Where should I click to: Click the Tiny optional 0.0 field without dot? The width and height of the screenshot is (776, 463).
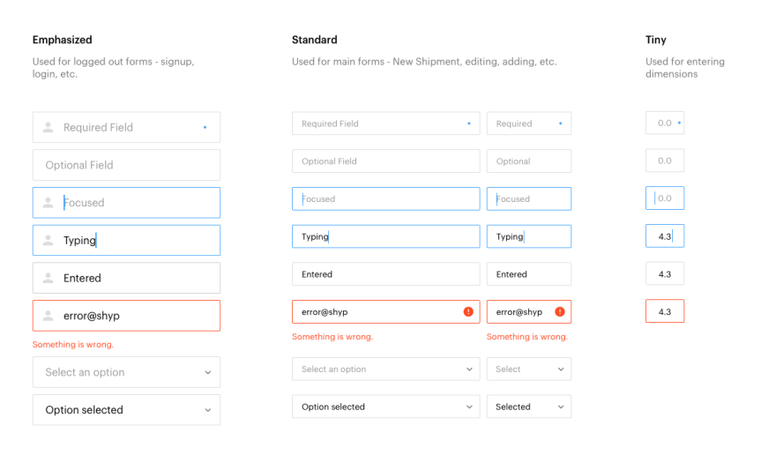(665, 161)
